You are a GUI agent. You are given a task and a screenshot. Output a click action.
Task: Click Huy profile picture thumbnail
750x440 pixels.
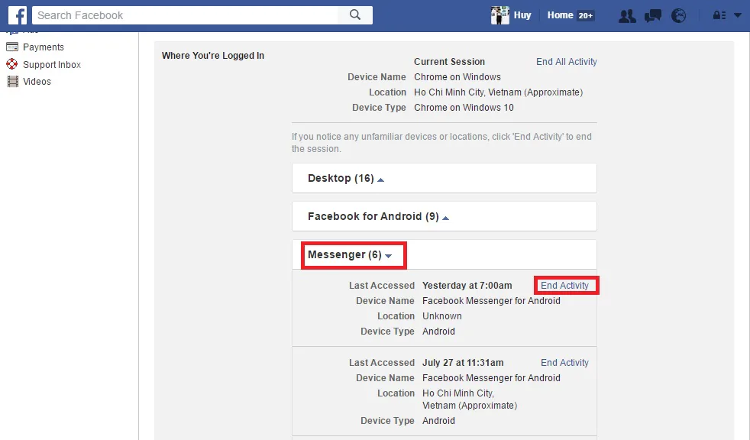point(499,15)
